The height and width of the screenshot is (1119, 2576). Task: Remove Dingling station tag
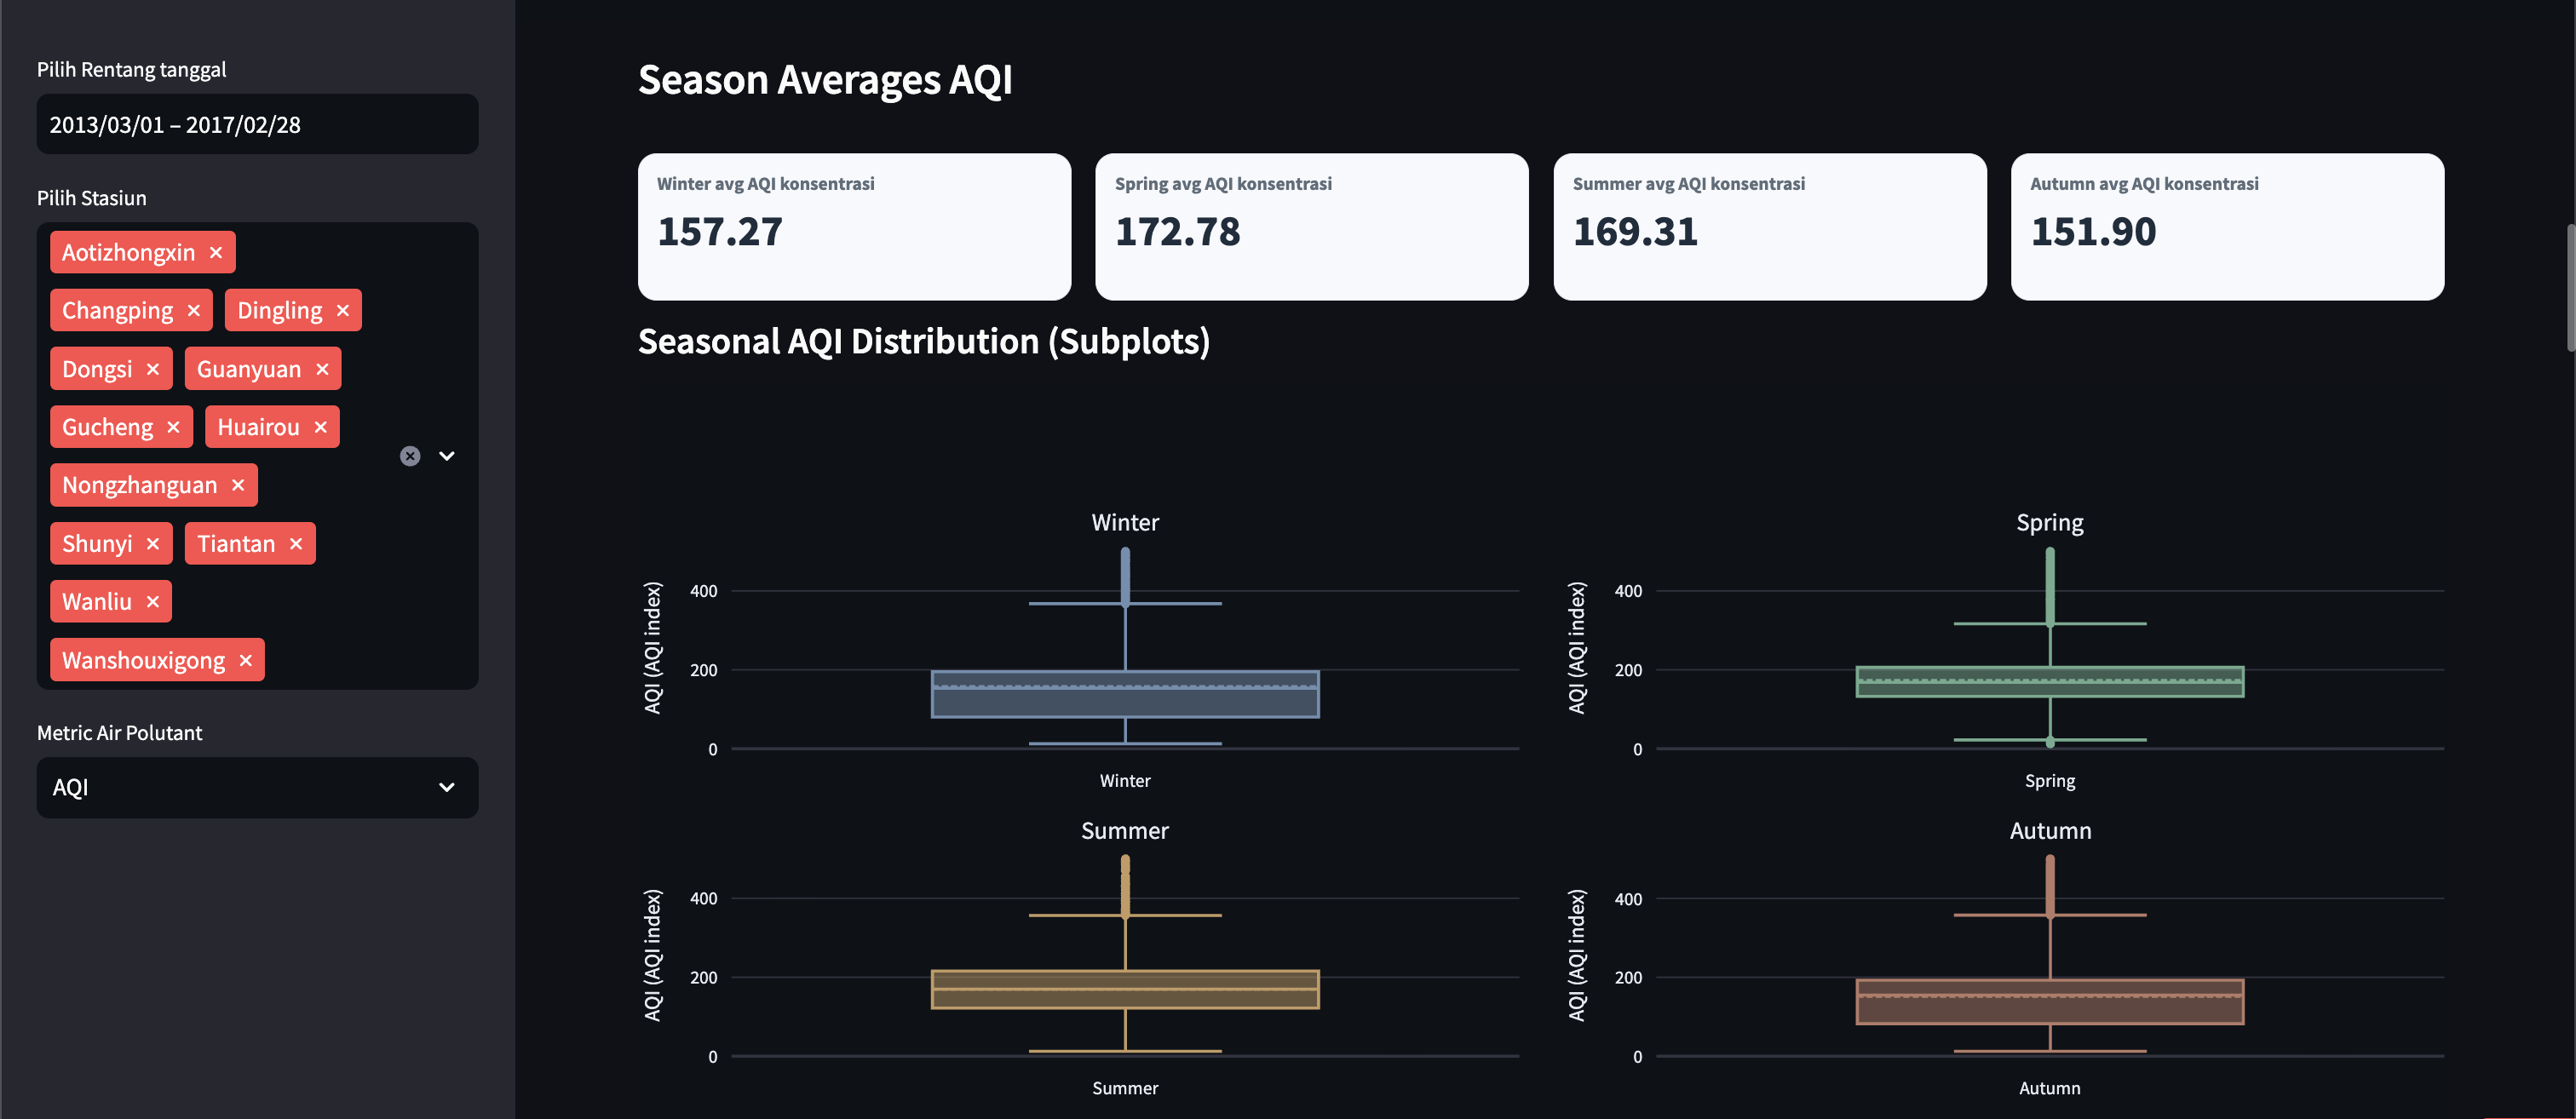[343, 311]
